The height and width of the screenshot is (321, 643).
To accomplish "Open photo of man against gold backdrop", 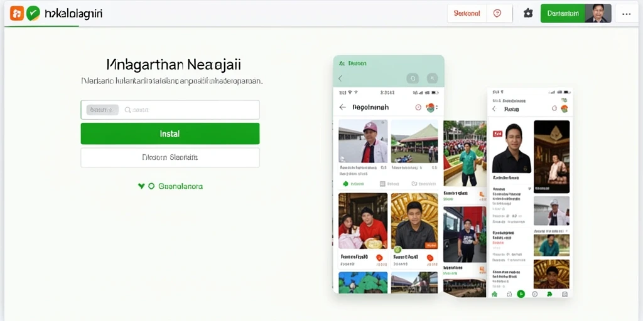I will 414,221.
